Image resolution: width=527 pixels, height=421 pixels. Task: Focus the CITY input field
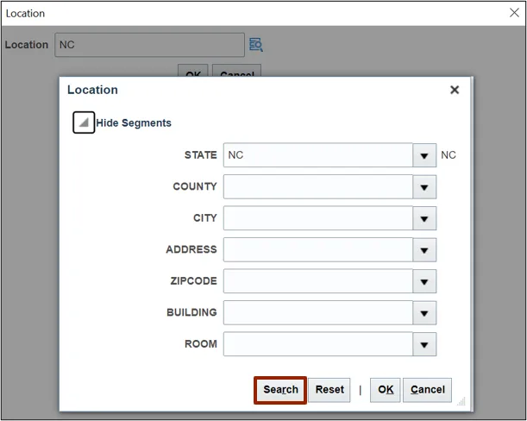coord(318,218)
